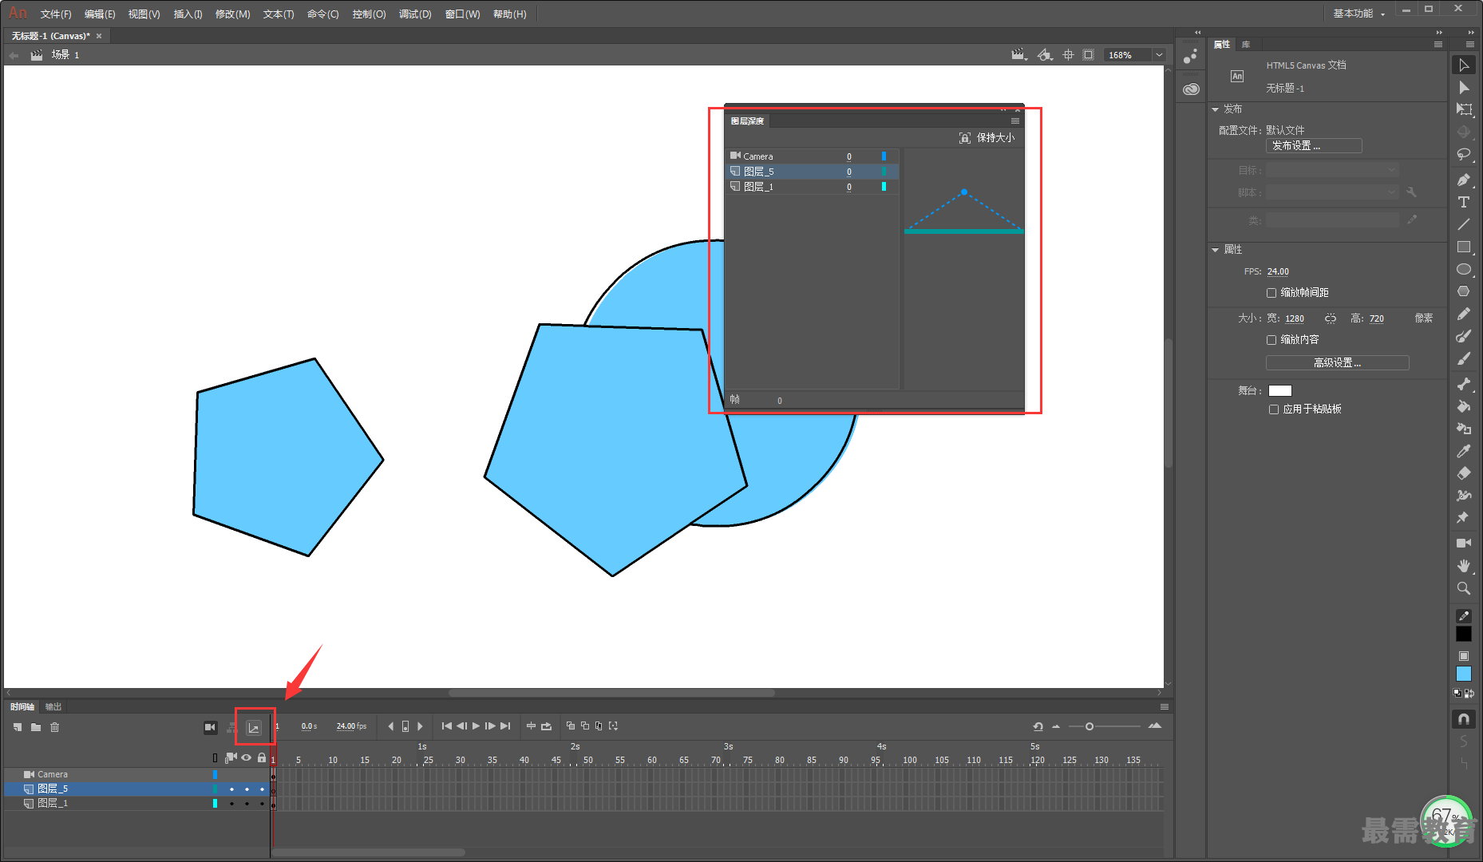
Task: Toggle width-height link constraint
Action: (x=1331, y=318)
